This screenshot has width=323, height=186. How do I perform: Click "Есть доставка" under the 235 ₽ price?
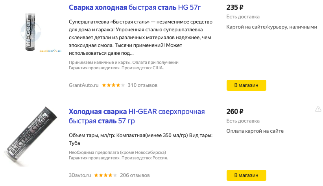coord(243,17)
